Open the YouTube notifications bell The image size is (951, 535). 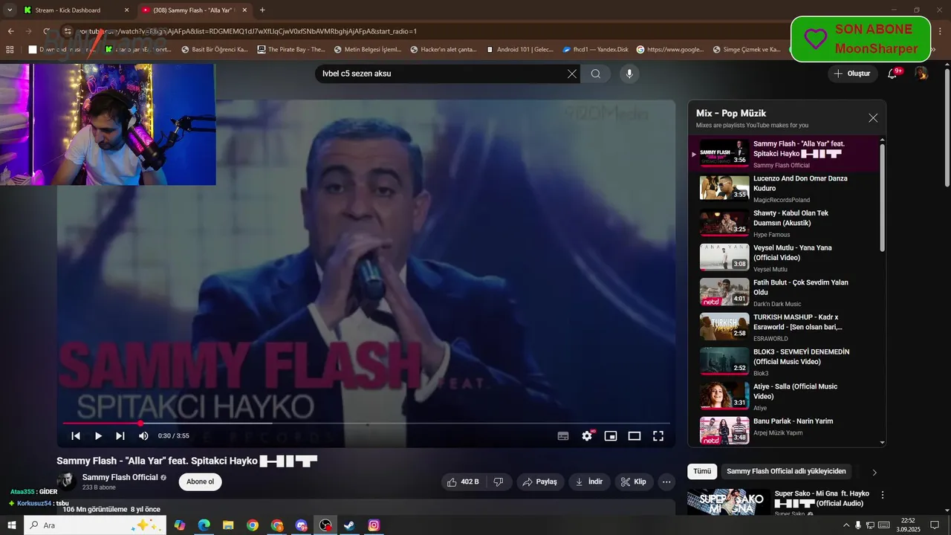[x=892, y=74]
